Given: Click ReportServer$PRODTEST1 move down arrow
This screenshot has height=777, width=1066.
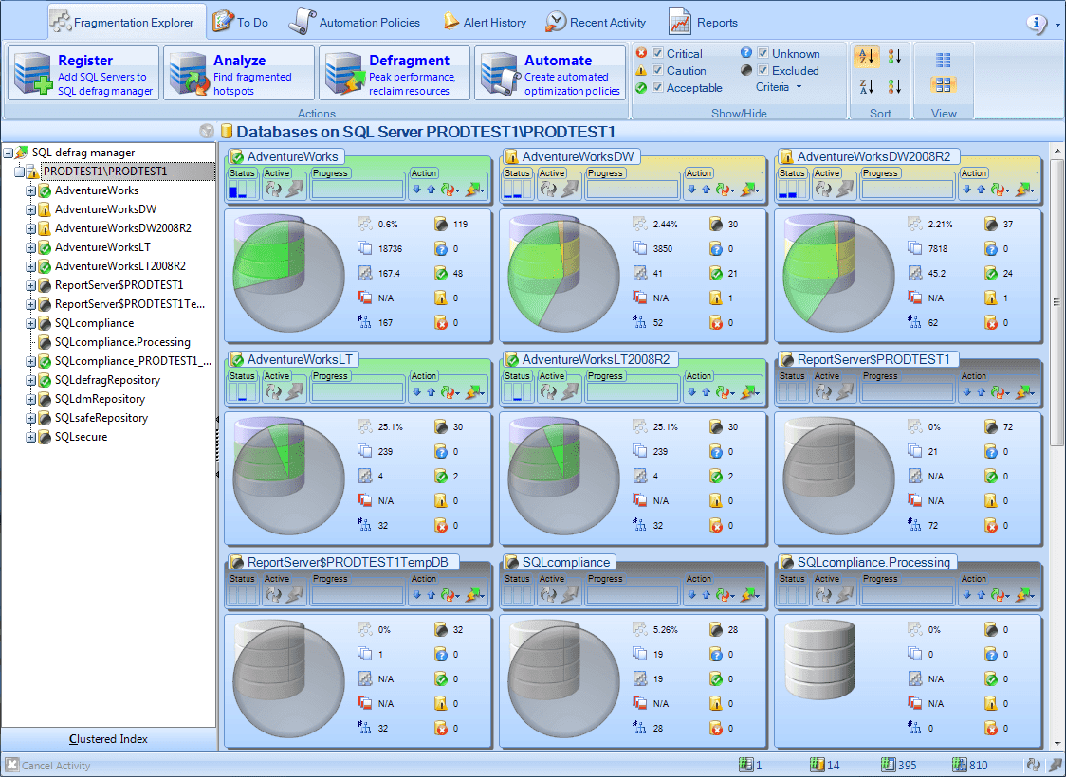Looking at the screenshot, I should 966,392.
